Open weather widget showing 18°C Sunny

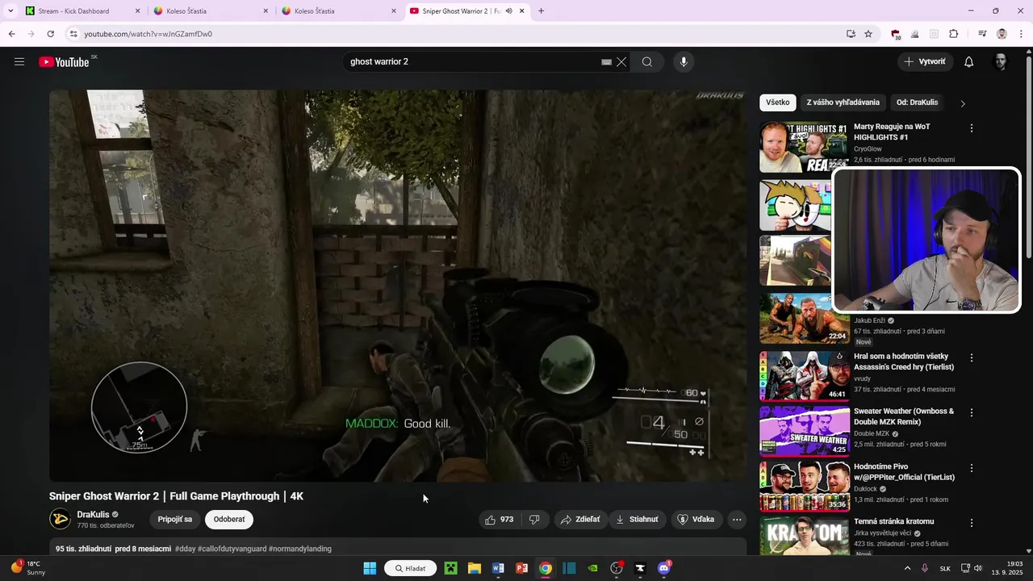[29, 568]
